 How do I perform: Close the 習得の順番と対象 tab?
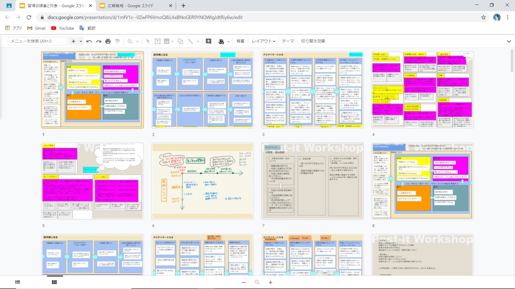(x=91, y=6)
